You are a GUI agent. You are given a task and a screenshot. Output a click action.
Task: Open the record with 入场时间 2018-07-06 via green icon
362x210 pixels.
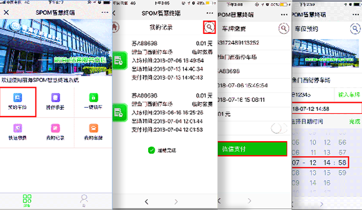point(120,61)
